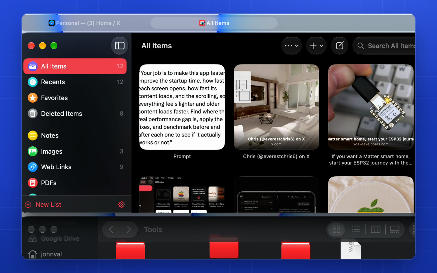Viewport: 437px width, 273px height.
Task: Open the Anybox screenshot image thumbnail
Action: [x=182, y=194]
